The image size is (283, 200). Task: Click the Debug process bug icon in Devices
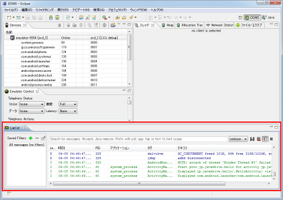point(59,25)
